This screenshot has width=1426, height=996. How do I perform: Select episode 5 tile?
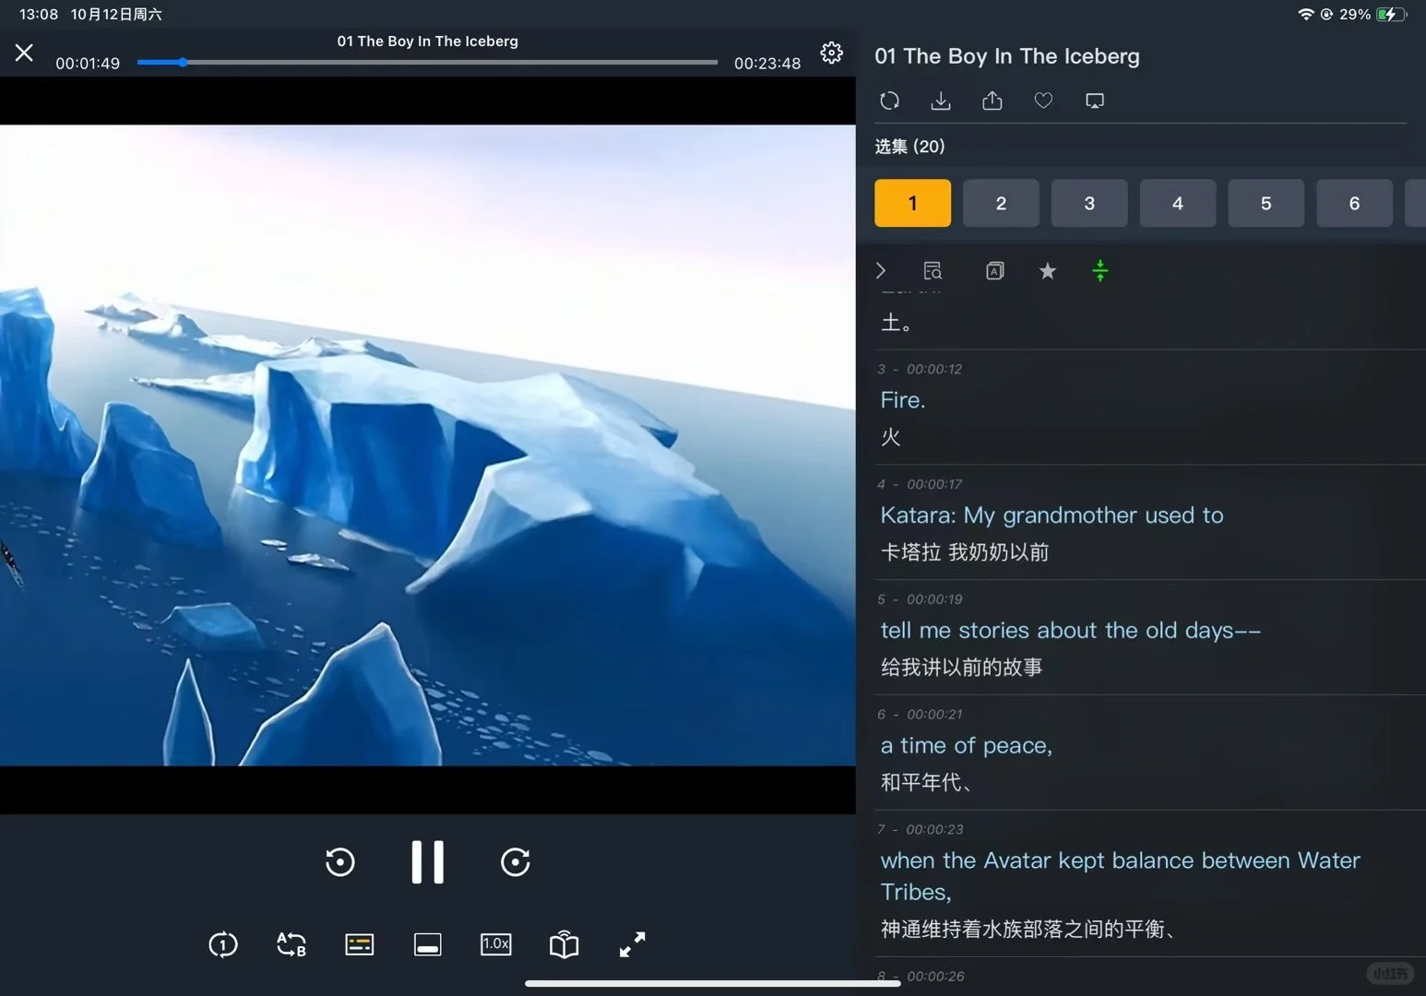click(x=1266, y=203)
